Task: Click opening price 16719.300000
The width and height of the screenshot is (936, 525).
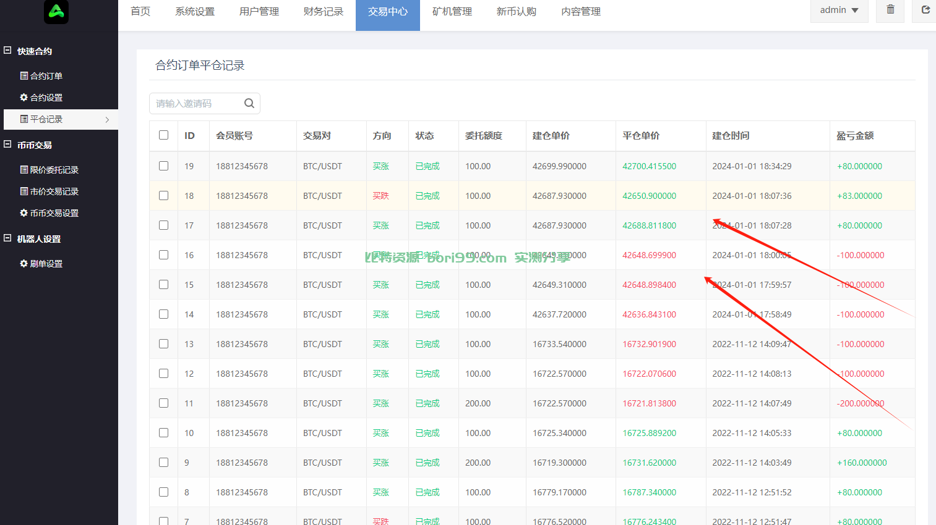Action: (559, 463)
